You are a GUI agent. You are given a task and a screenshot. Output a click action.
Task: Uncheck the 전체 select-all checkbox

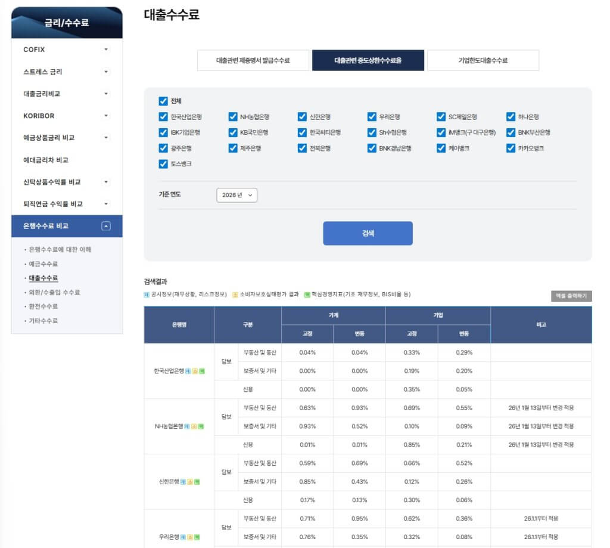[x=163, y=100]
